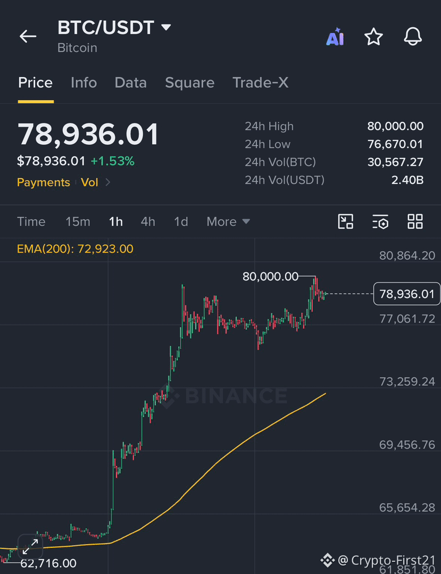
Task: Expand the More timeframes dropdown
Action: coord(228,221)
